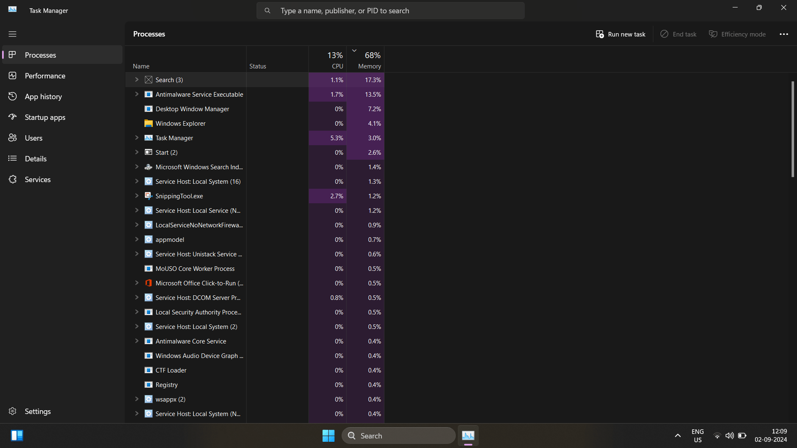Select the Processes navigation tab
The height and width of the screenshot is (448, 797).
click(40, 55)
